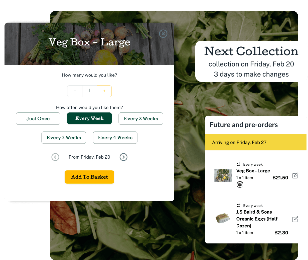Image resolution: width=308 pixels, height=260 pixels.
Task: Click the Organic Eggs repeat icon
Action: point(239,206)
